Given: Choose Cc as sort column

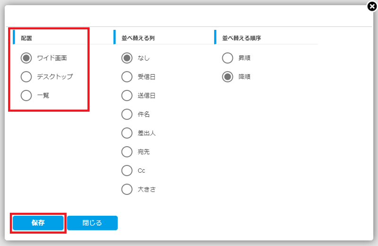Looking at the screenshot, I should tap(127, 170).
